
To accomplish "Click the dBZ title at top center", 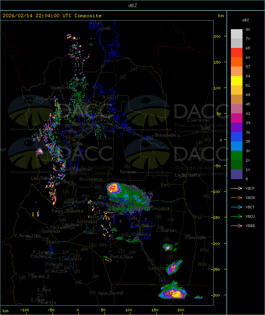I will point(133,6).
